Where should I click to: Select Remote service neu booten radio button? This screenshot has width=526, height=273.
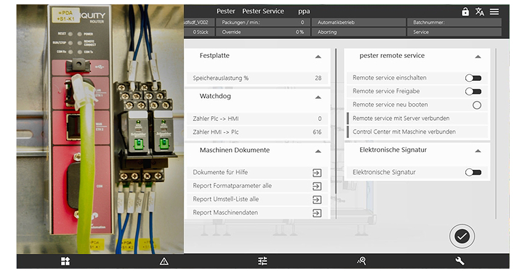[x=477, y=105]
